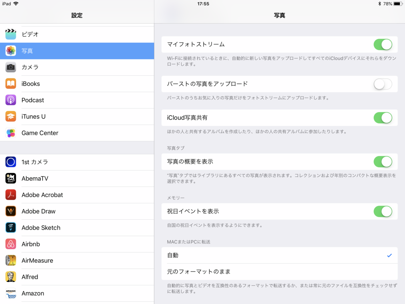The width and height of the screenshot is (405, 304).
Task: Open Adobe Acrobat settings icon
Action: click(x=11, y=195)
